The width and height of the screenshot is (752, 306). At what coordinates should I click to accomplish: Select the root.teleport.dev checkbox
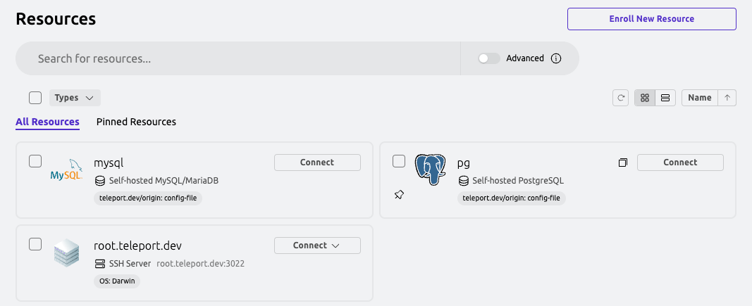click(35, 244)
